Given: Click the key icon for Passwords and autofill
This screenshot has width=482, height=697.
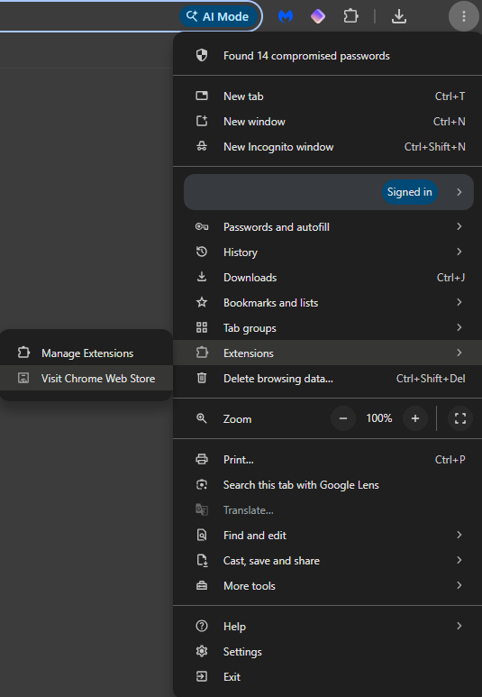Looking at the screenshot, I should click(202, 226).
